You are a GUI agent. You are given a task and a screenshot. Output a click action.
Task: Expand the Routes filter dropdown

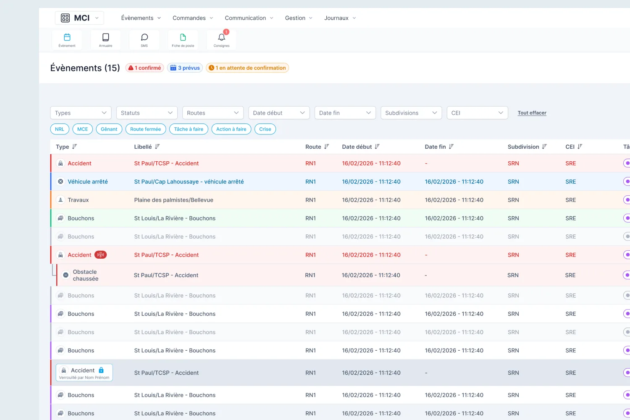(213, 113)
